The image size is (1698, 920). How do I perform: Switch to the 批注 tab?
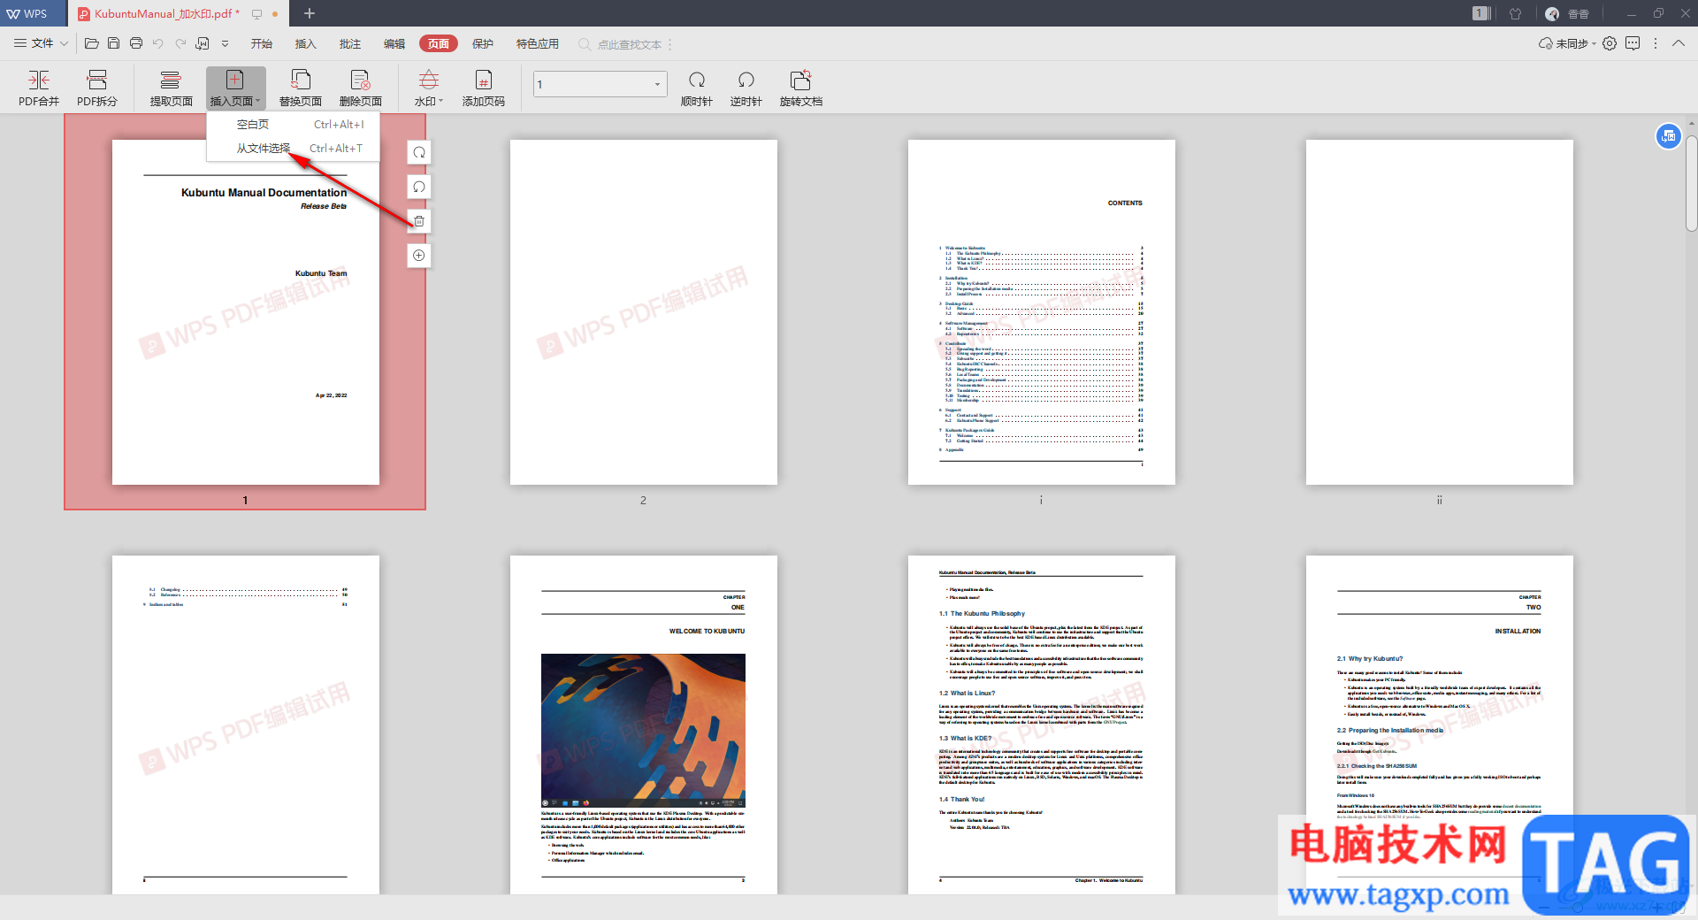pos(350,43)
